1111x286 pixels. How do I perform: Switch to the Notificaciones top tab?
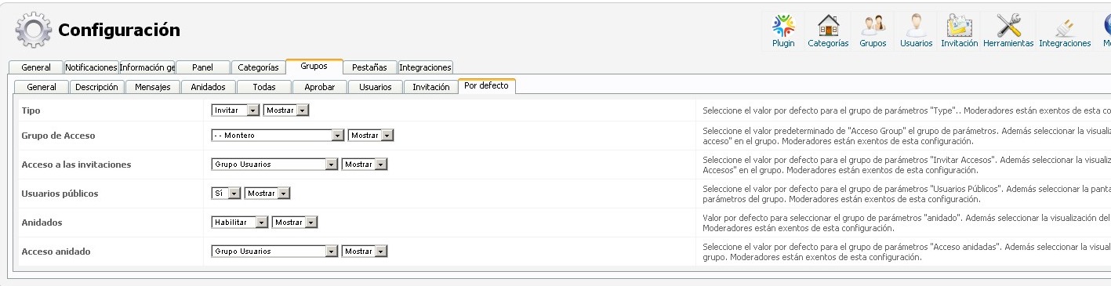91,67
